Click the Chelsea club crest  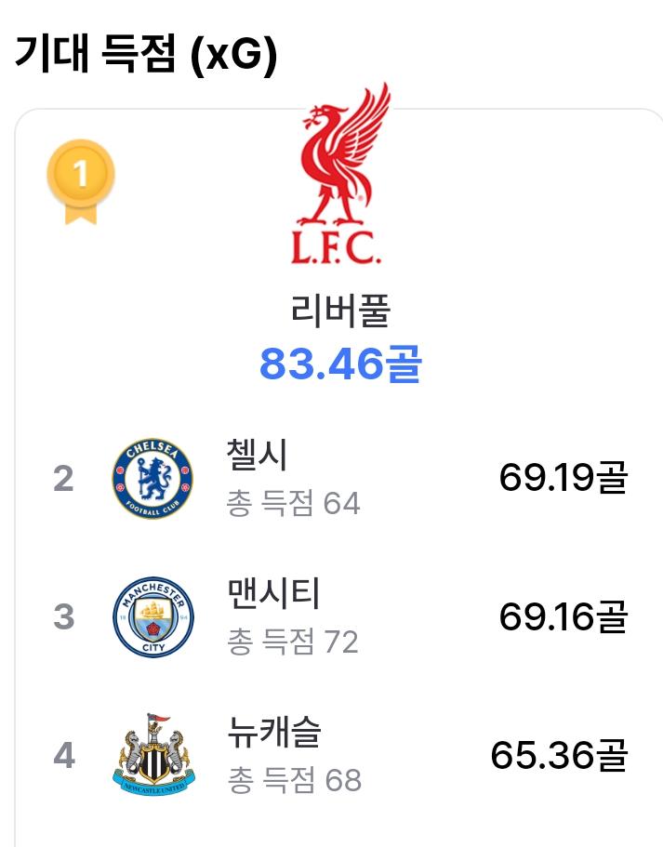152,479
